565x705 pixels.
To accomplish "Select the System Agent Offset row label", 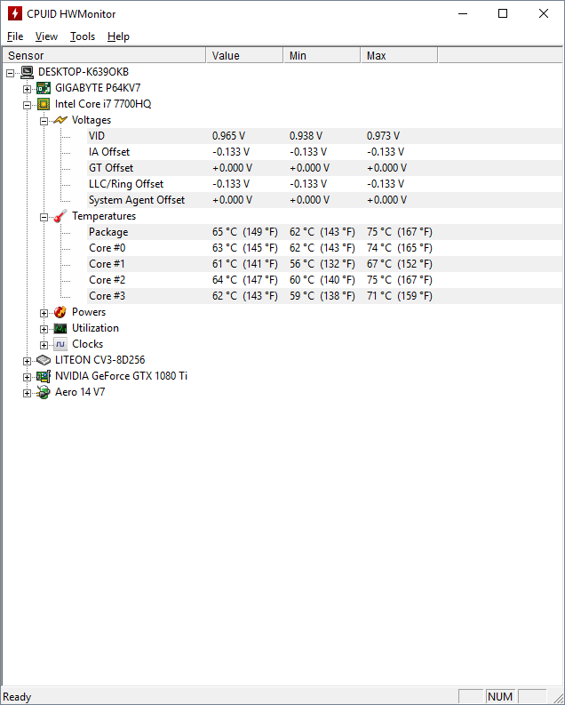I will click(137, 200).
